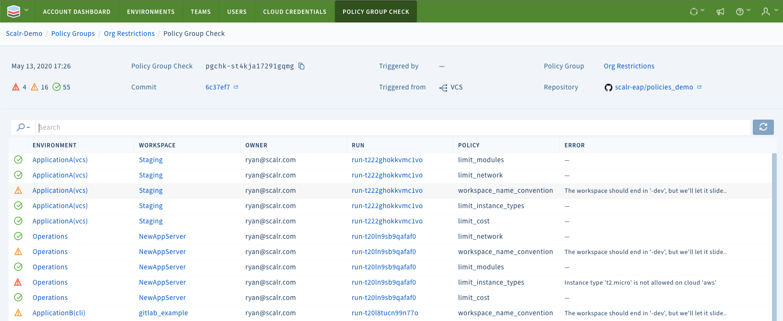This screenshot has width=783, height=321.
Task: Click passed icon on Operations limit_network row
Action: (x=18, y=236)
